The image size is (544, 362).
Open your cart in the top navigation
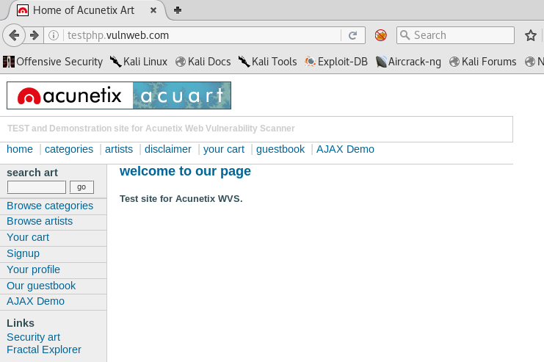224,149
